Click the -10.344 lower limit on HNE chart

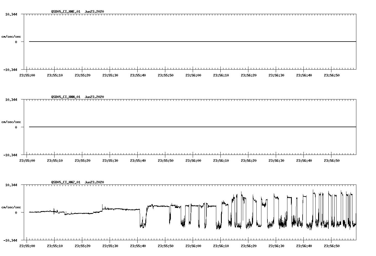coord(10,70)
